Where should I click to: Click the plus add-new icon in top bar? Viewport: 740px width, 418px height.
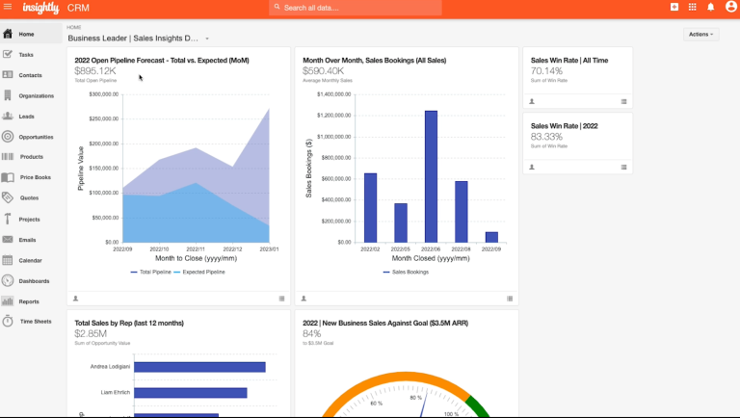(674, 7)
